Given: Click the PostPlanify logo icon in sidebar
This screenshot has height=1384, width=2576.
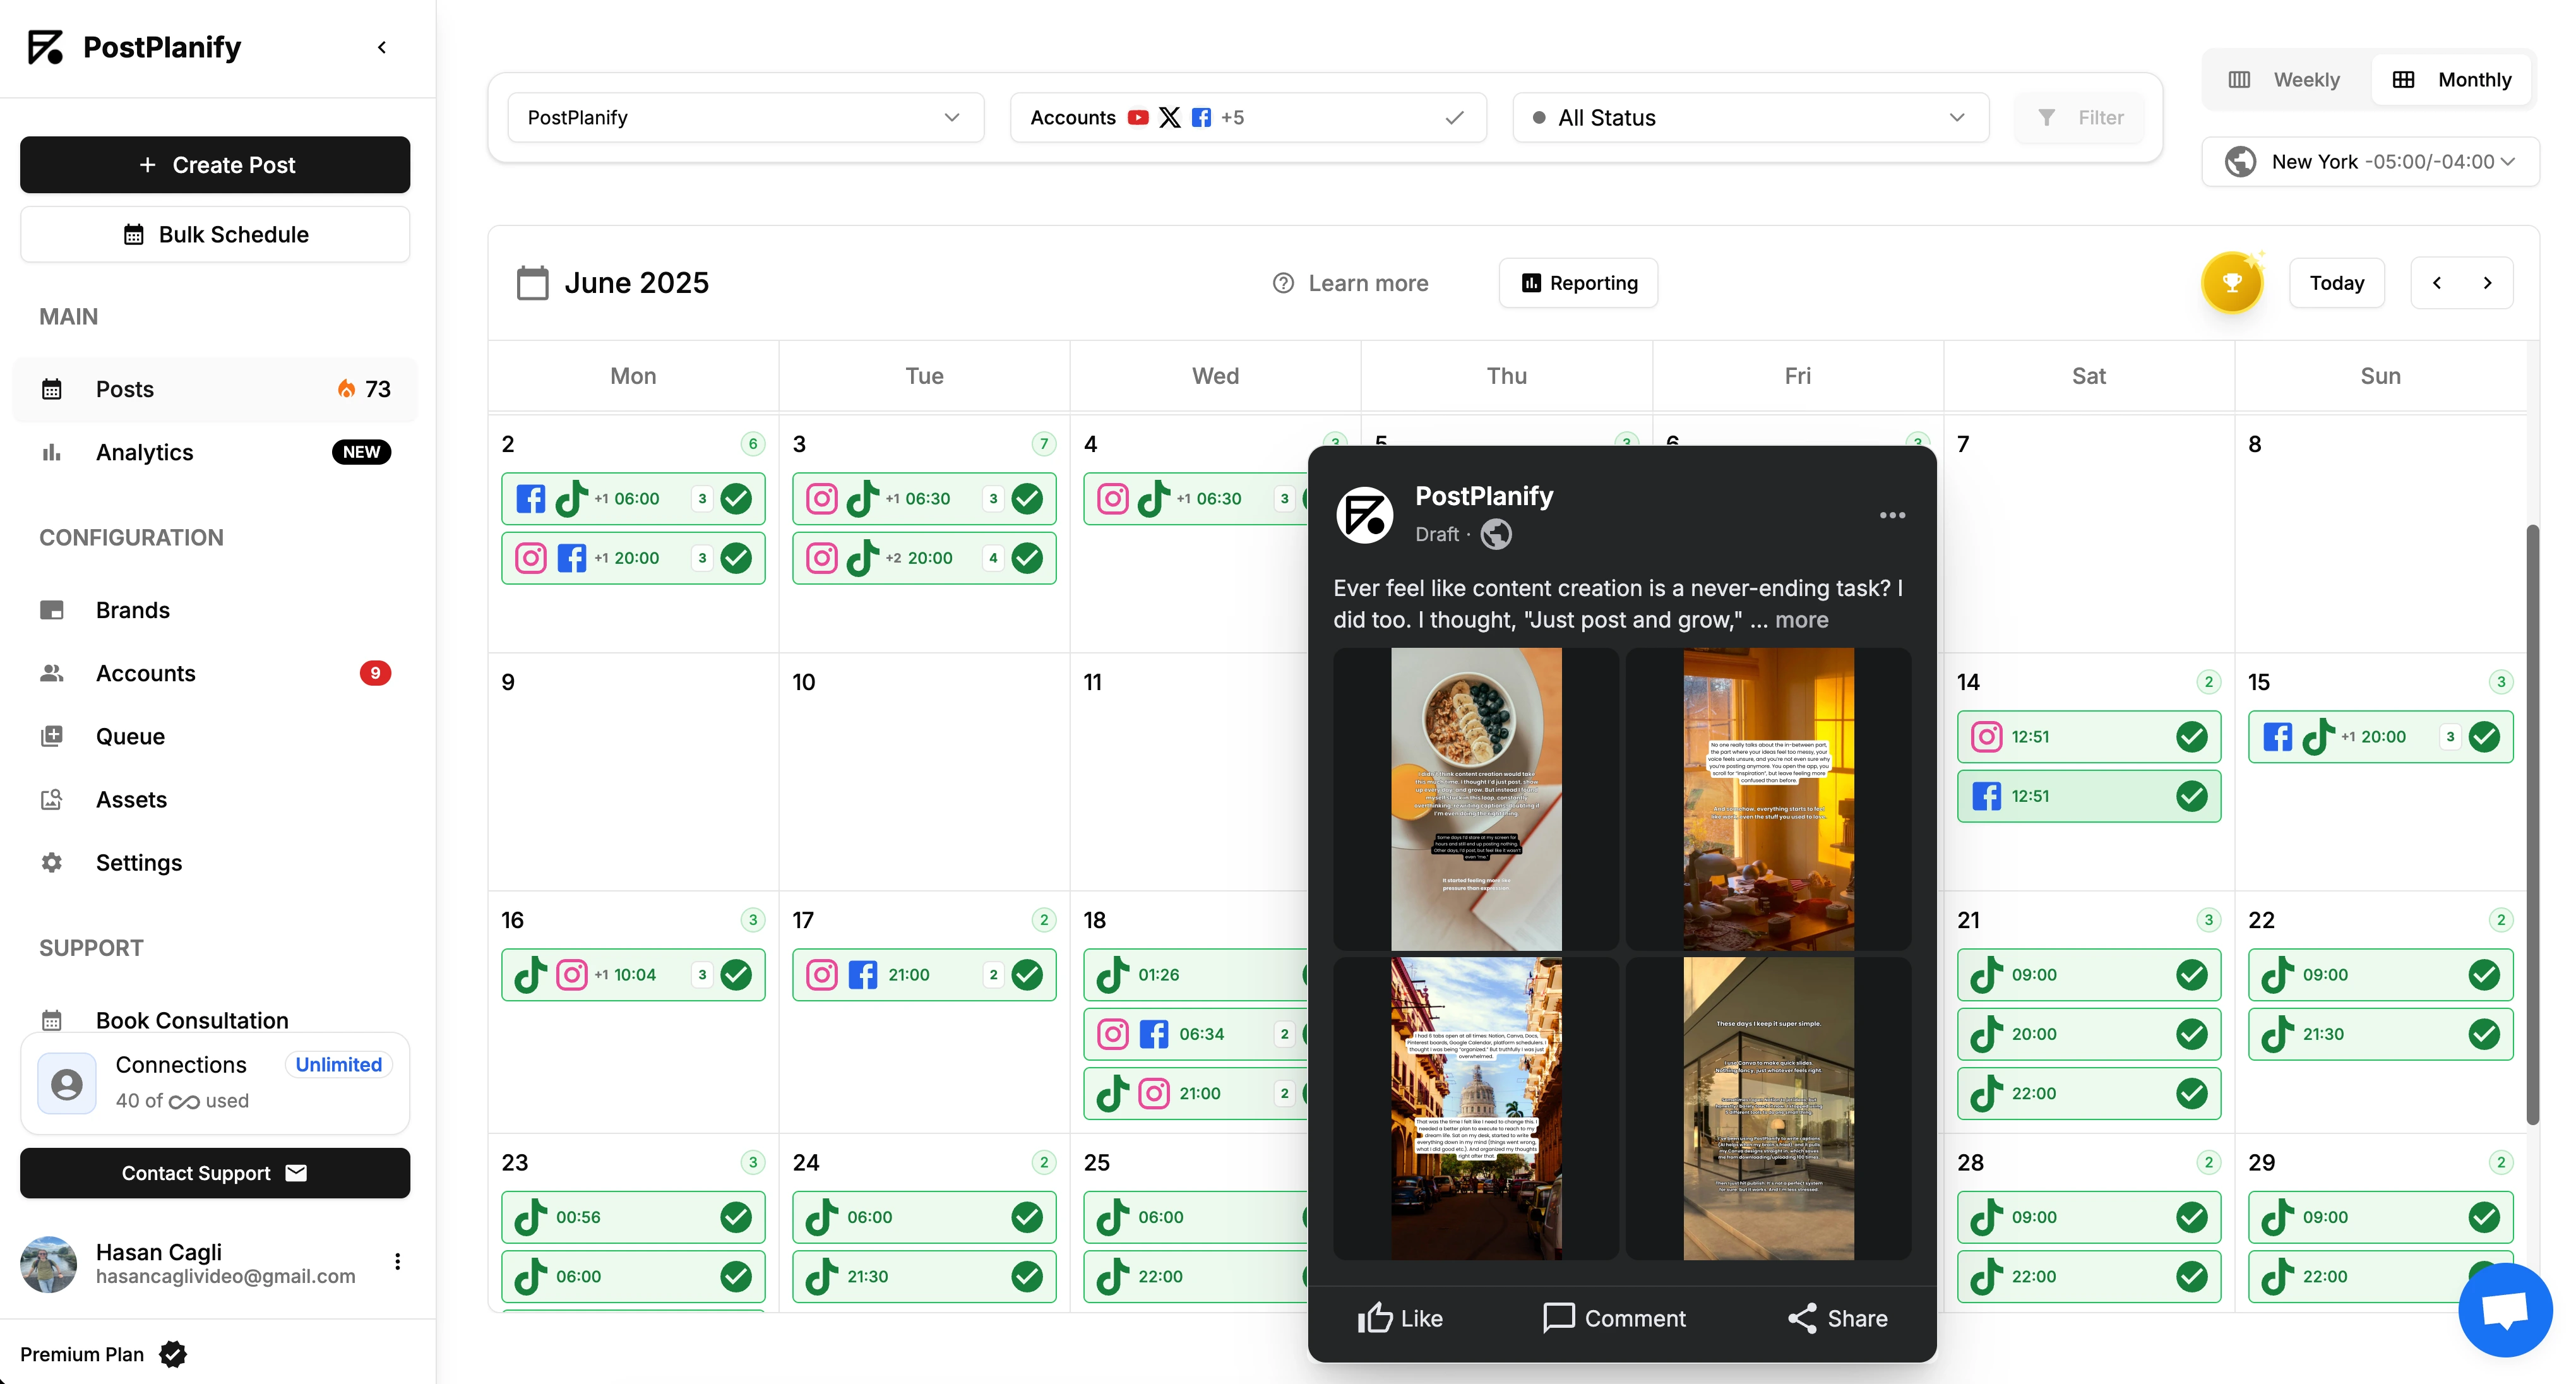Looking at the screenshot, I should [45, 47].
